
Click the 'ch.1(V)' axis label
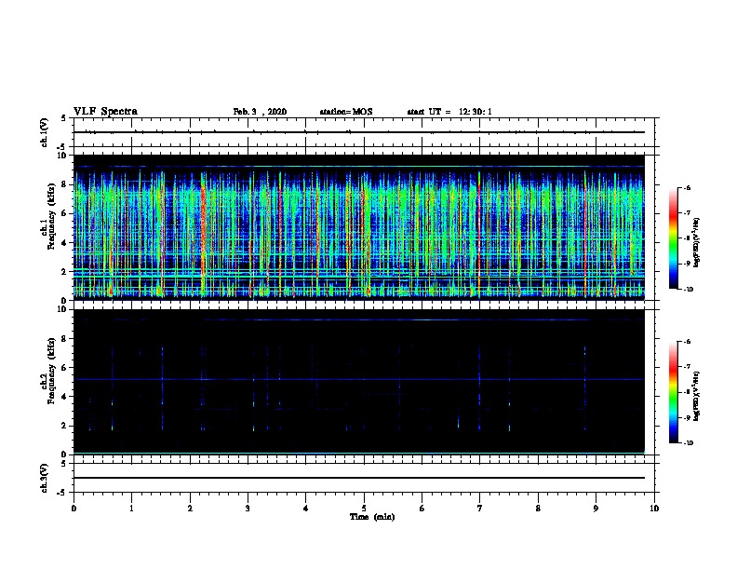[44, 132]
